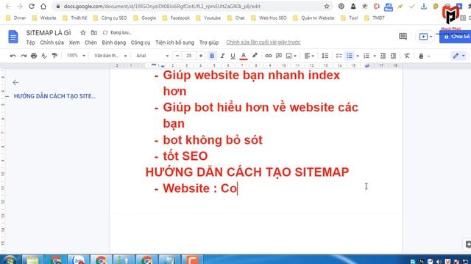Add a comment from toolbar
Screen dimensions: 471x264
click(x=279, y=56)
